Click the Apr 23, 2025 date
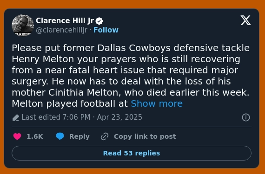The image size is (265, 174). [x=119, y=117]
